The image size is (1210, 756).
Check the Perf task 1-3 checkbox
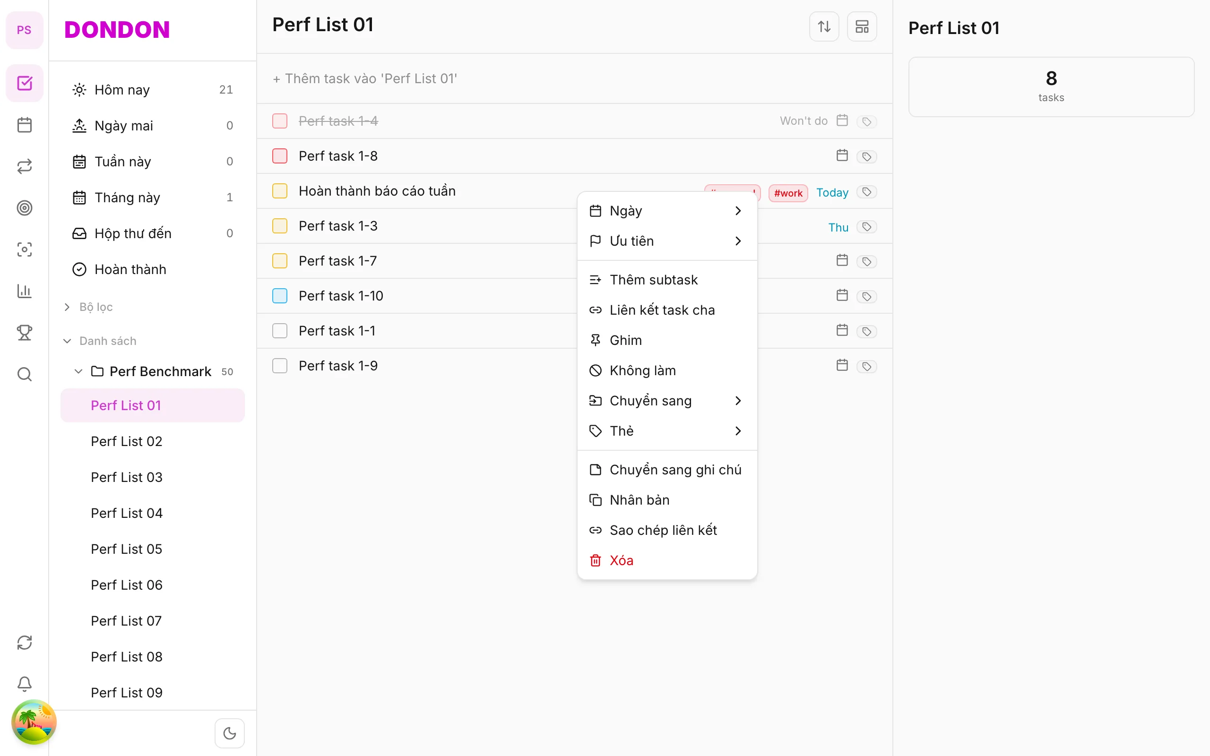point(279,226)
